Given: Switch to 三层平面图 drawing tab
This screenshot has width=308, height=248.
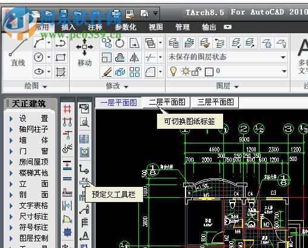Looking at the screenshot, I should (215, 102).
